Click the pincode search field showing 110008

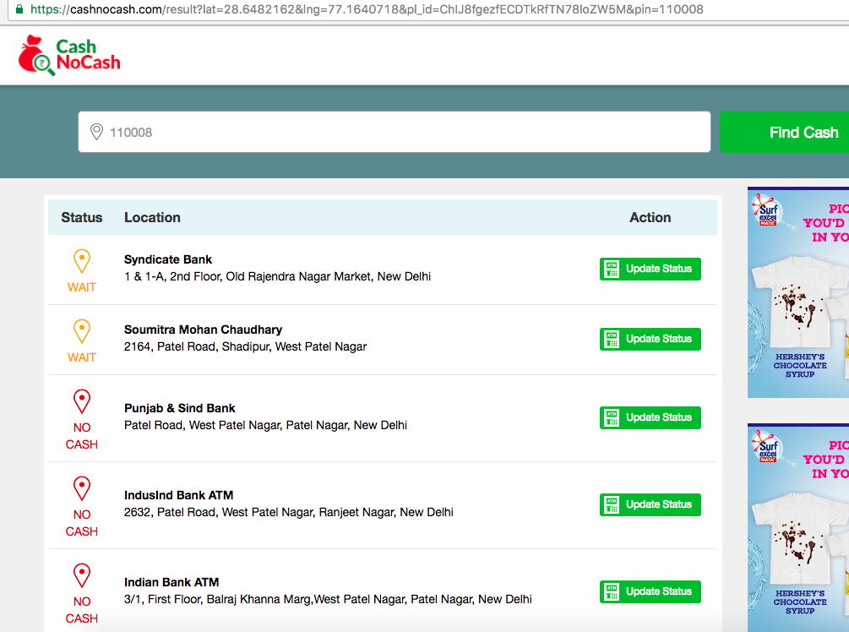tap(395, 132)
